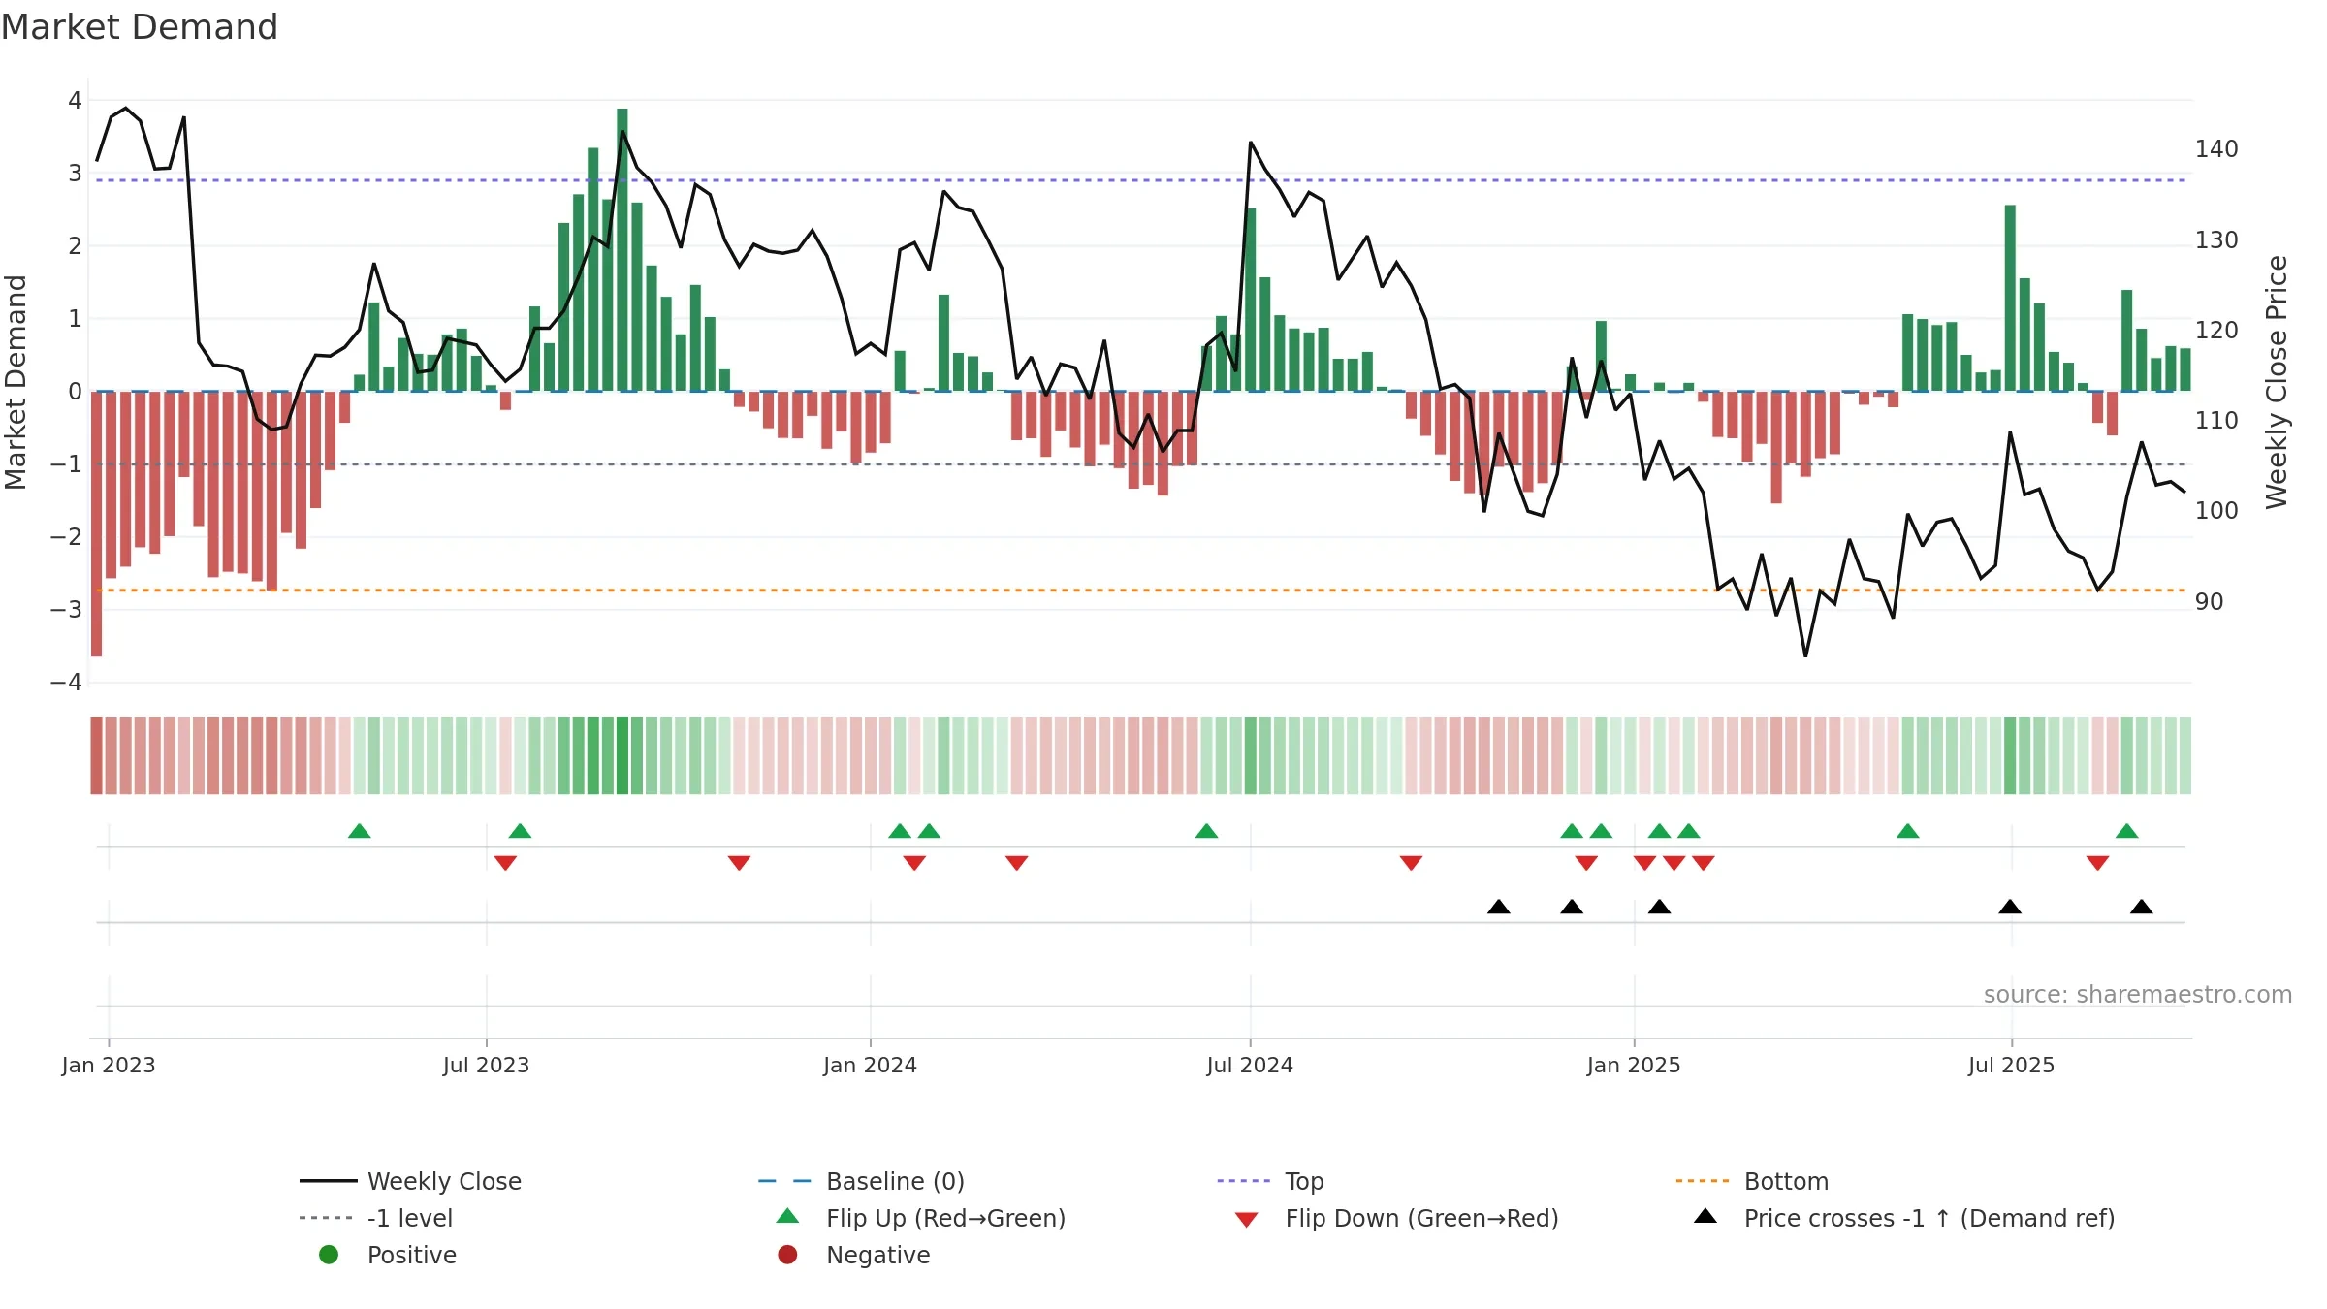This screenshot has width=2327, height=1309.
Task: Click the 4 demand axis tick label
Action: (x=75, y=100)
